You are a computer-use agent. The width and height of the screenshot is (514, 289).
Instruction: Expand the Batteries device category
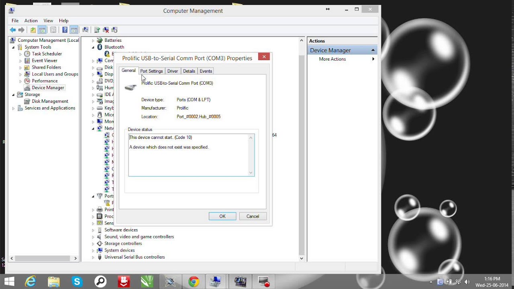click(x=93, y=41)
